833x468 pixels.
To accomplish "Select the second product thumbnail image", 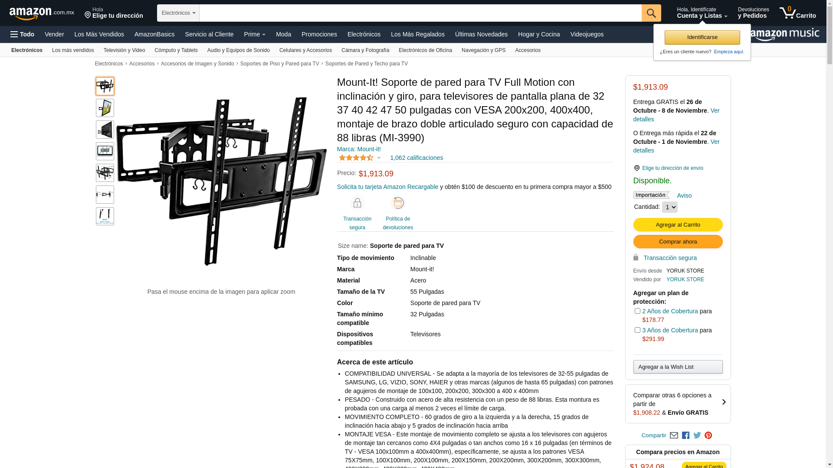I will point(105,108).
